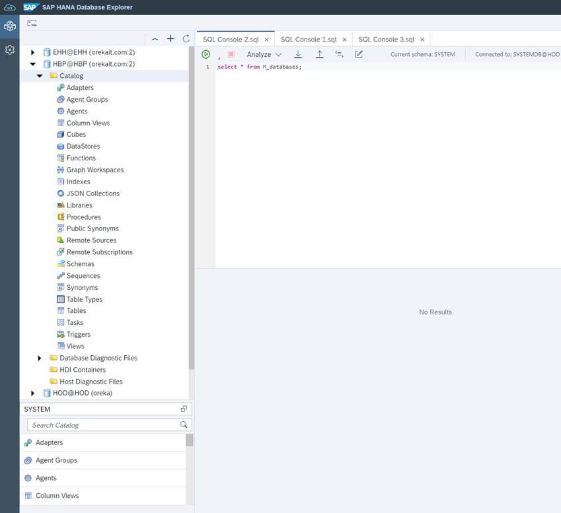Refresh the database tree

[186, 38]
